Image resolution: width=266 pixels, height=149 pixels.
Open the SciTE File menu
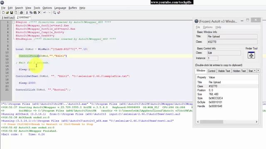[3, 8]
